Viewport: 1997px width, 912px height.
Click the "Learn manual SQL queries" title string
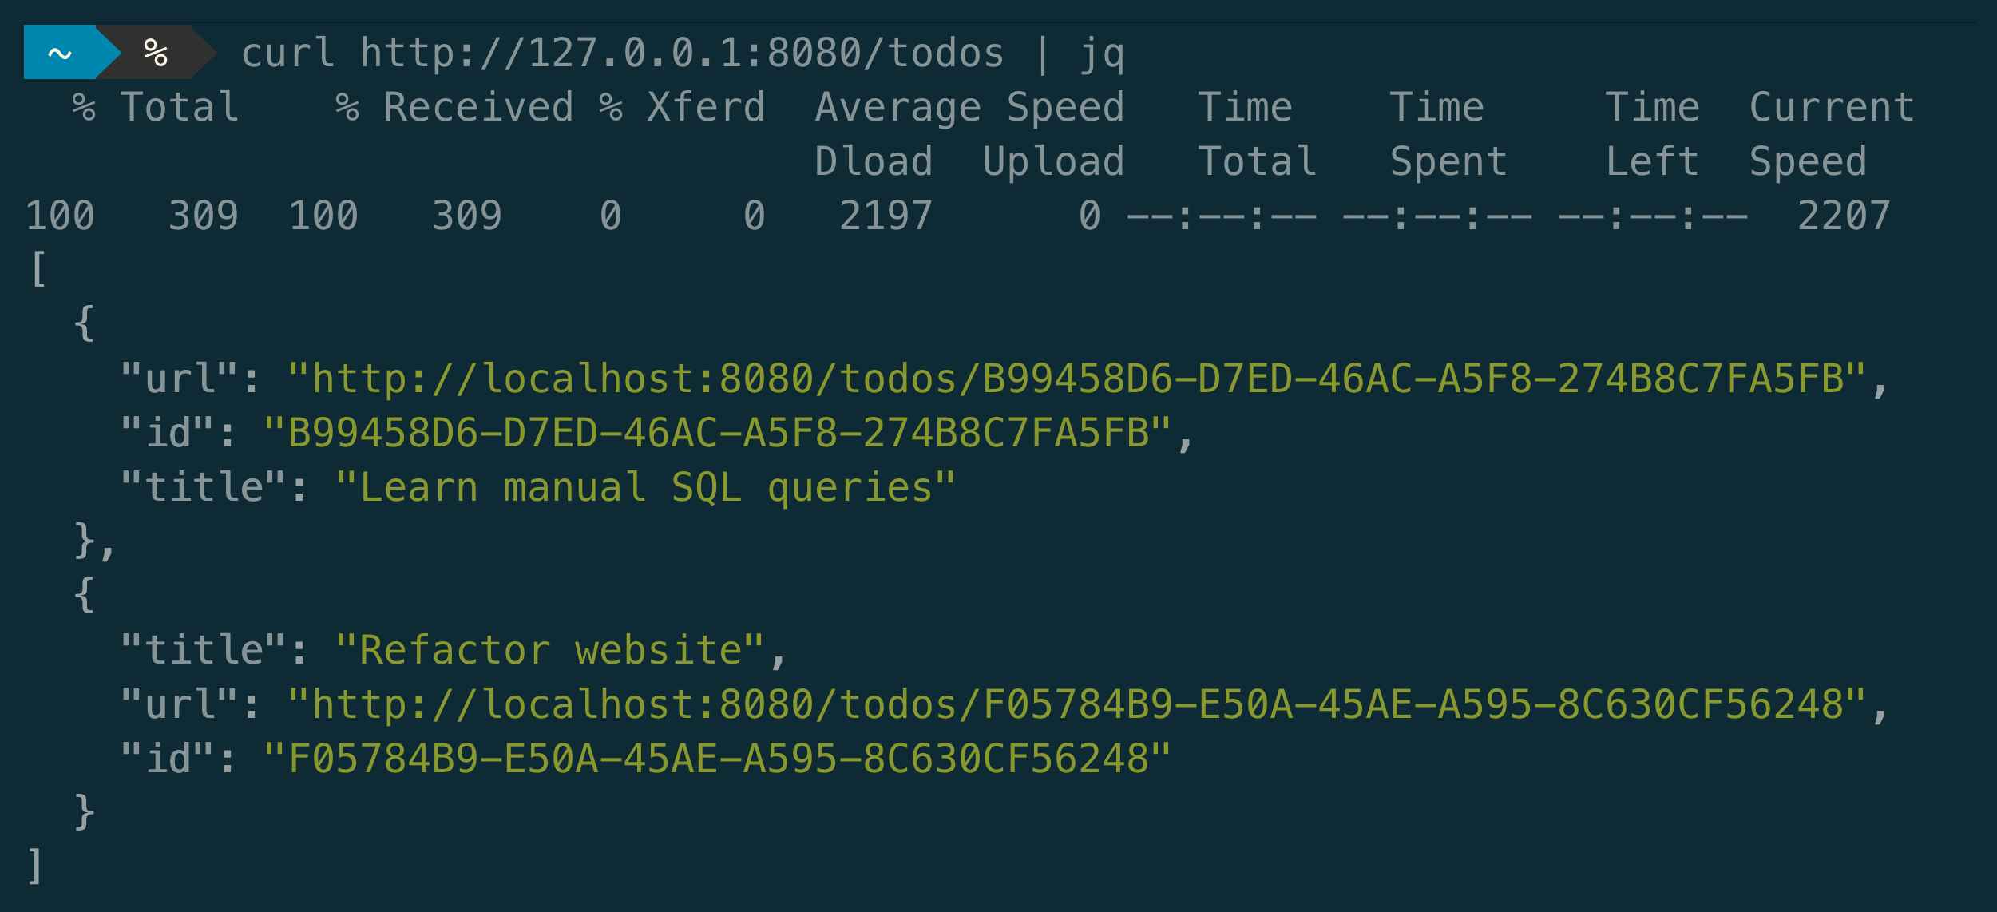pyautogui.click(x=645, y=487)
